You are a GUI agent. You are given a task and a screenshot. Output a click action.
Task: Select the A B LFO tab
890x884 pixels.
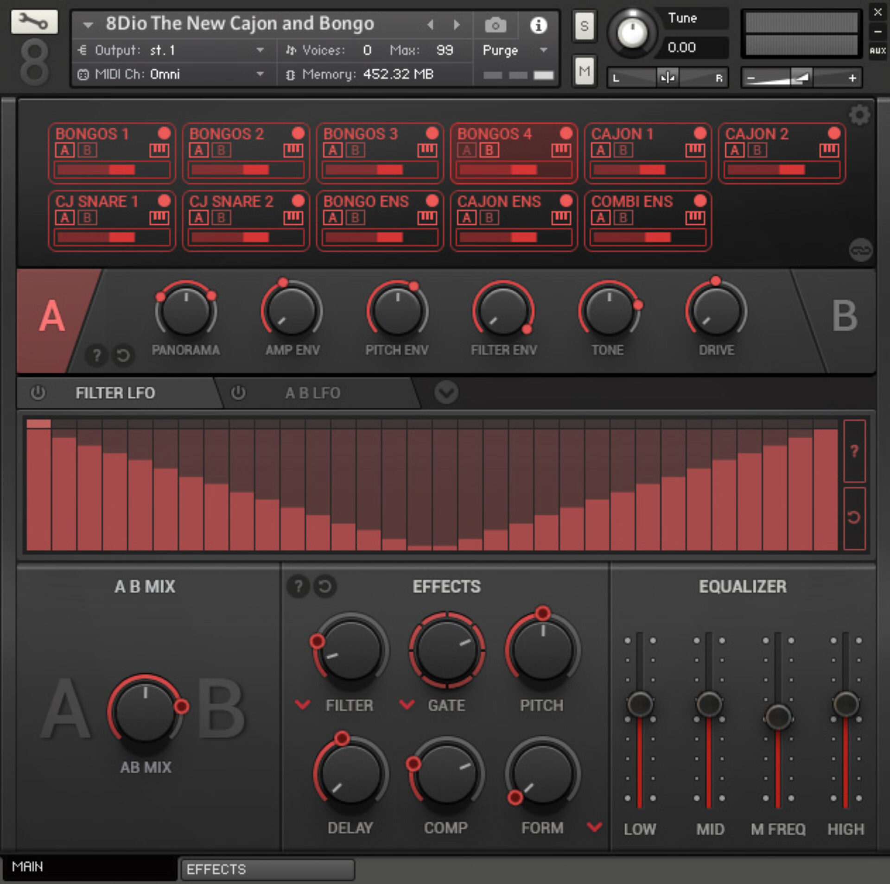[312, 392]
